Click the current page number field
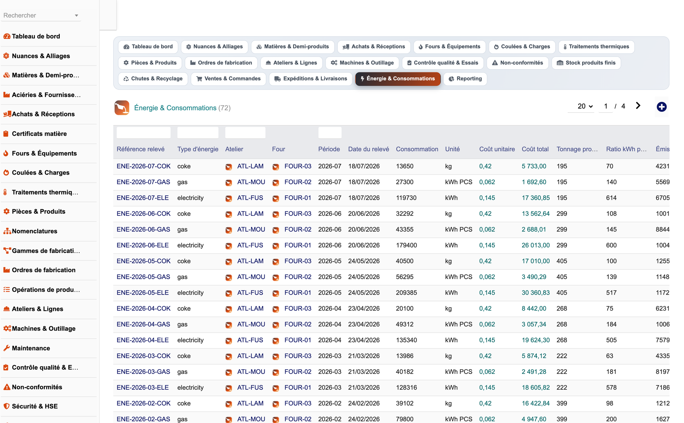684x423 pixels. tap(606, 106)
